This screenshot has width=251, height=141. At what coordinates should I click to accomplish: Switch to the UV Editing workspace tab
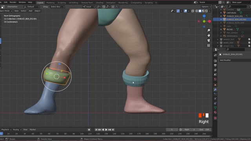click(x=73, y=3)
